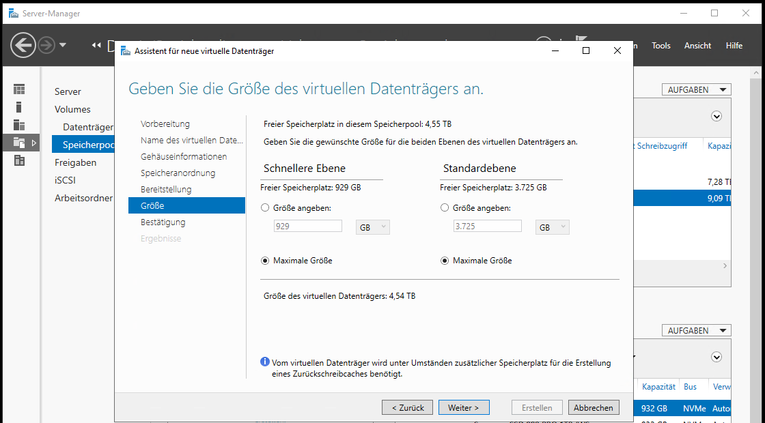Screen dimensions: 765x423
Task: Sort by the Schreibzugriff column header
Action: 662,146
